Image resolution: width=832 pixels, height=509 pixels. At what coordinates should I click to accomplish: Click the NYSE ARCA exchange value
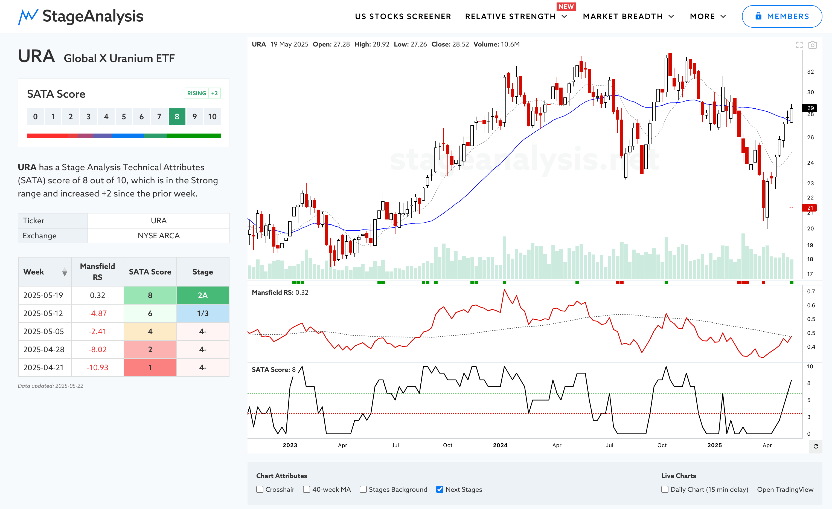pyautogui.click(x=159, y=235)
